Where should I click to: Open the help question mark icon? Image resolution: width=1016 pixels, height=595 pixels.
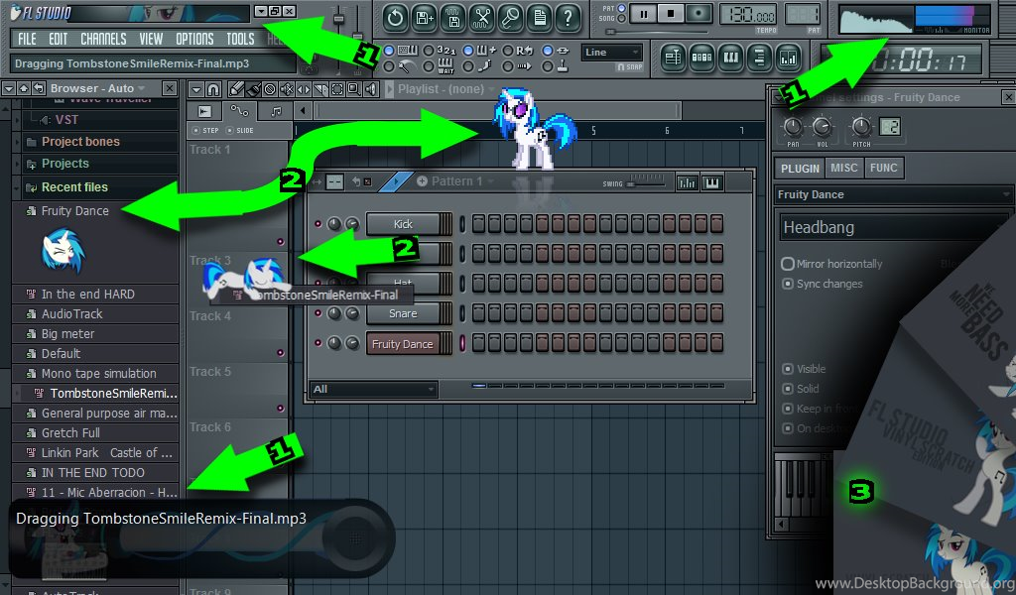(x=568, y=17)
